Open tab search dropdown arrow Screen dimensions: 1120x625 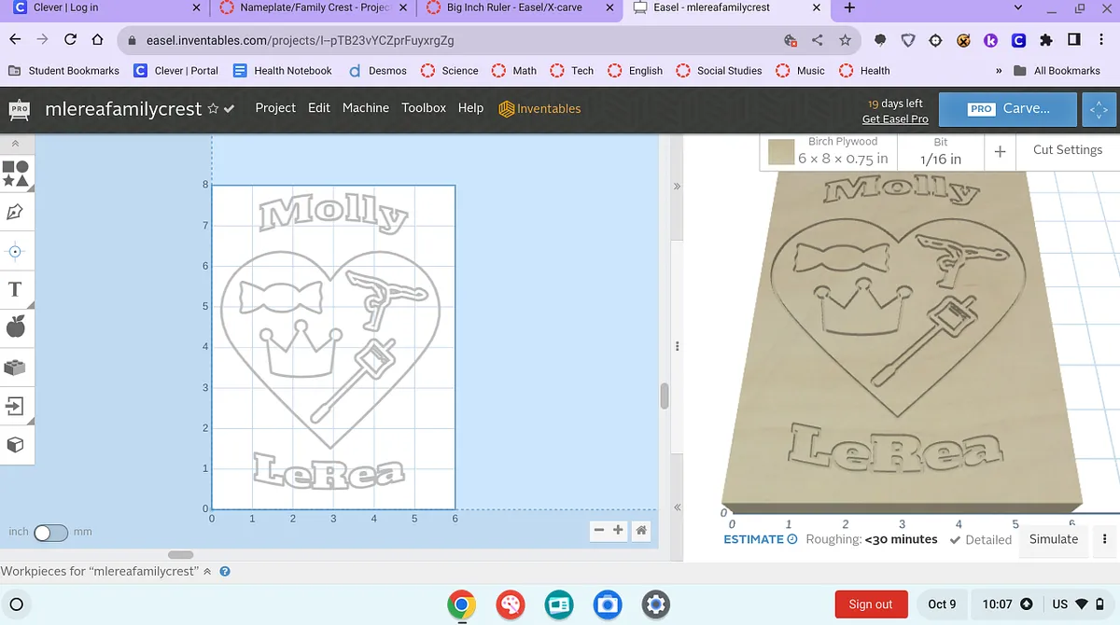1017,7
